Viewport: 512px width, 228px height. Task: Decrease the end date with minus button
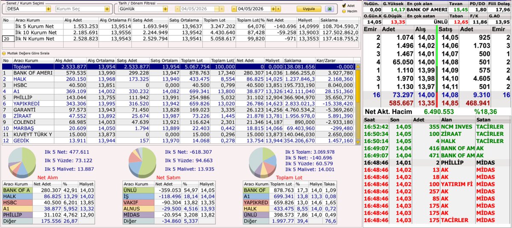tap(234, 9)
